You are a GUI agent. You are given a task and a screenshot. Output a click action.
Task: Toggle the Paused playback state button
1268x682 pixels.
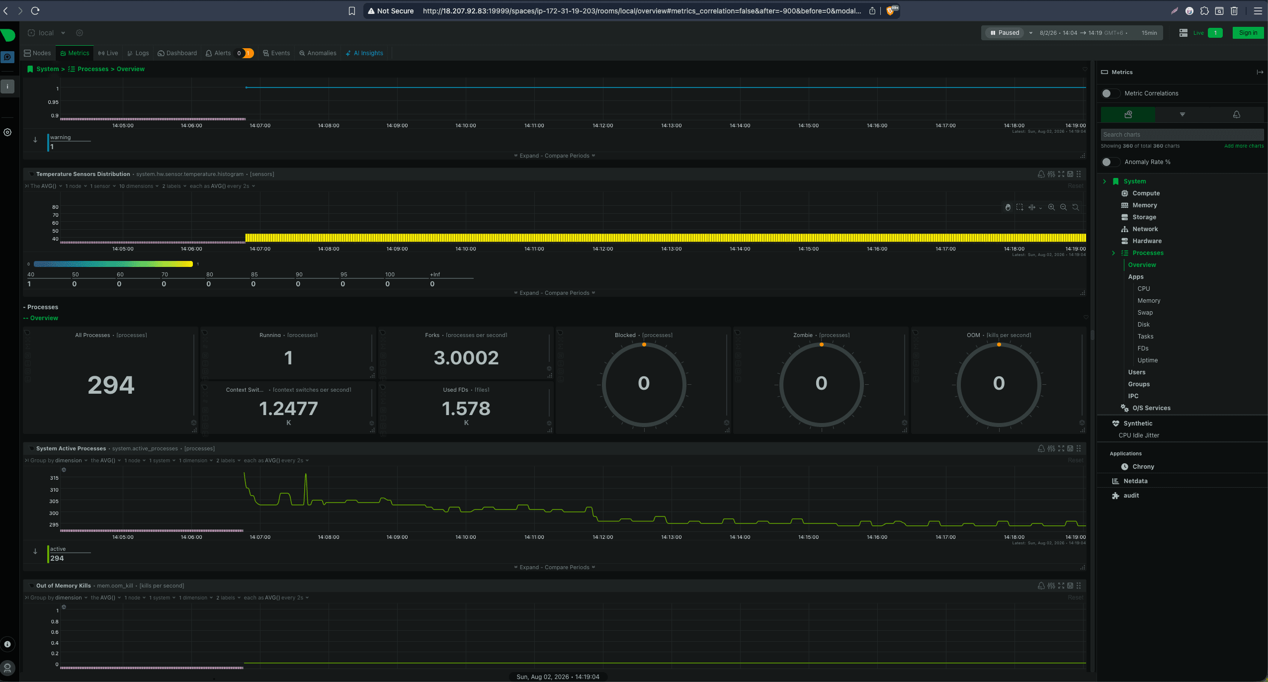(1005, 33)
